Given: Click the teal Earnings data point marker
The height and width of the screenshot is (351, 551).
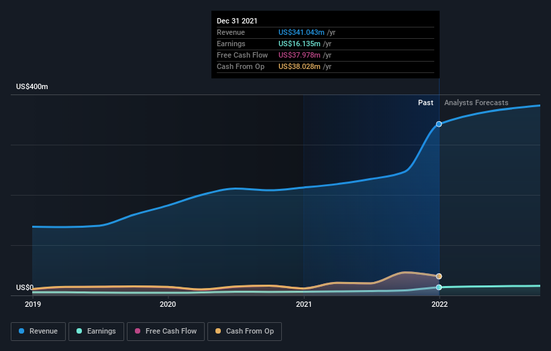Looking at the screenshot, I should coord(439,287).
